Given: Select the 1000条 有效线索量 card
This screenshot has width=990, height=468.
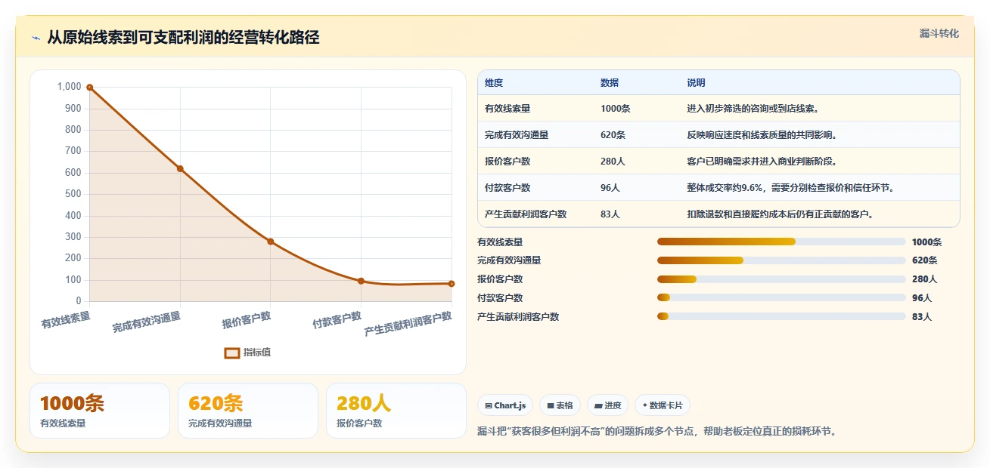Looking at the screenshot, I should click(100, 411).
